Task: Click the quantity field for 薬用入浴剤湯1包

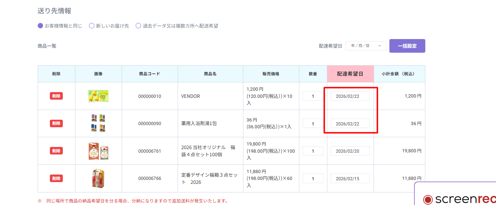Action: coord(313,124)
